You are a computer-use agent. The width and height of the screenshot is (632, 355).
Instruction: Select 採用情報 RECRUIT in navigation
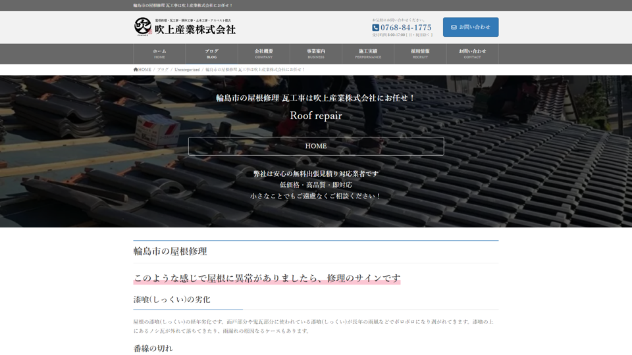[420, 54]
